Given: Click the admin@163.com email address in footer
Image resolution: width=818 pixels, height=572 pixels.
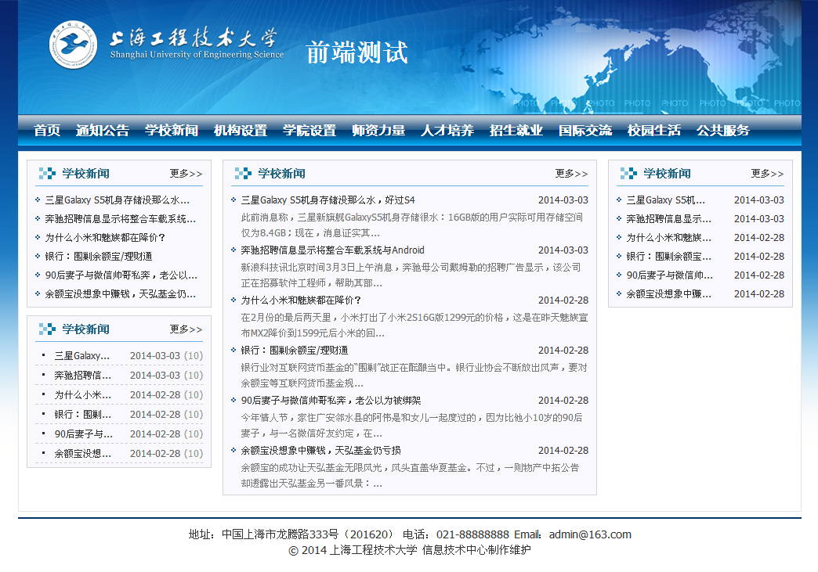Looking at the screenshot, I should point(589,535).
